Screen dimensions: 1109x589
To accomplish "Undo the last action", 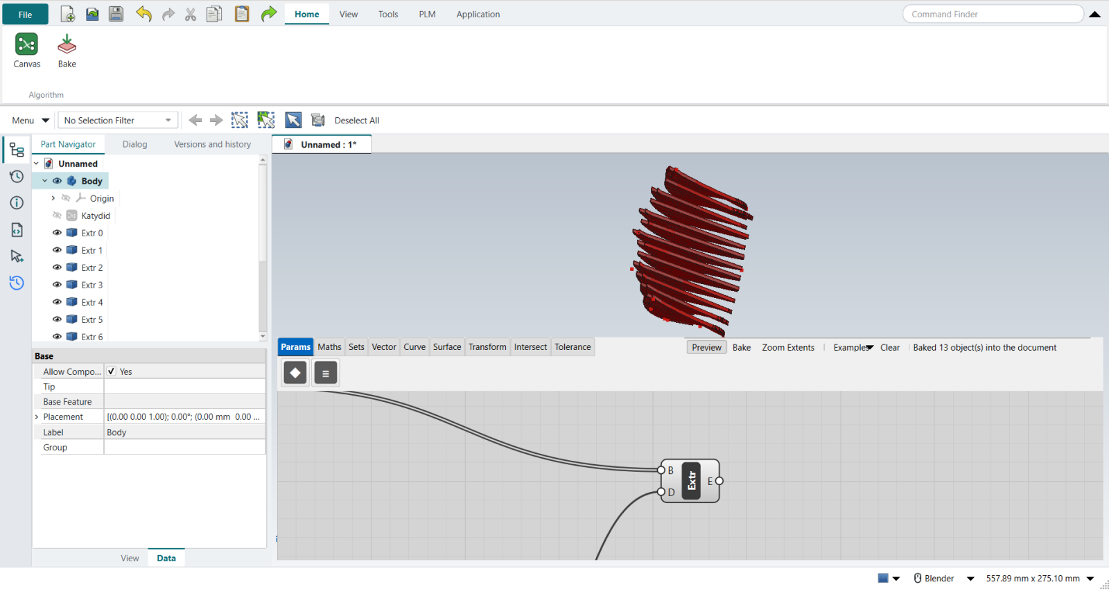I will (x=143, y=14).
